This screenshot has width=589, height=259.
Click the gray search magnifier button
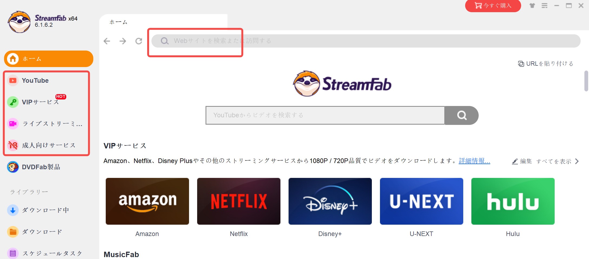point(462,115)
